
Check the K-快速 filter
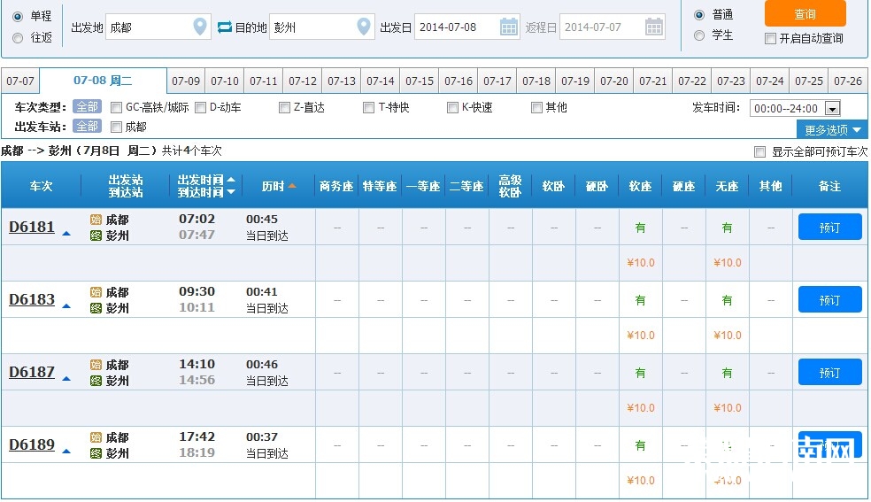452,107
